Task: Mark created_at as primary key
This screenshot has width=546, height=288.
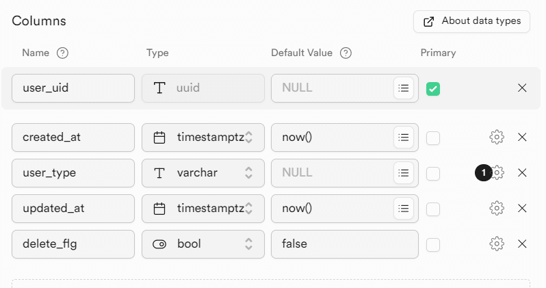Action: (x=433, y=138)
